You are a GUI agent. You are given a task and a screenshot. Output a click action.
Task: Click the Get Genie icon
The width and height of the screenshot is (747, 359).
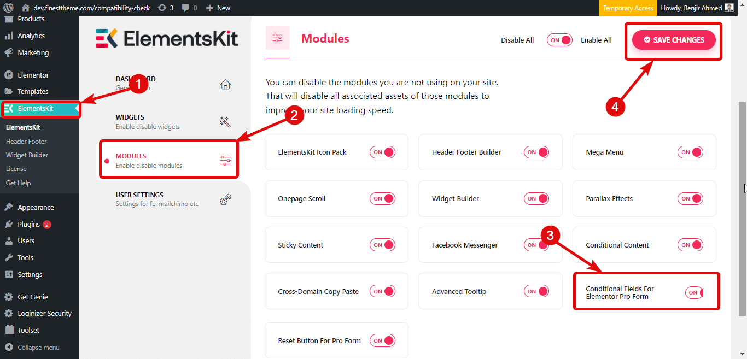9,297
